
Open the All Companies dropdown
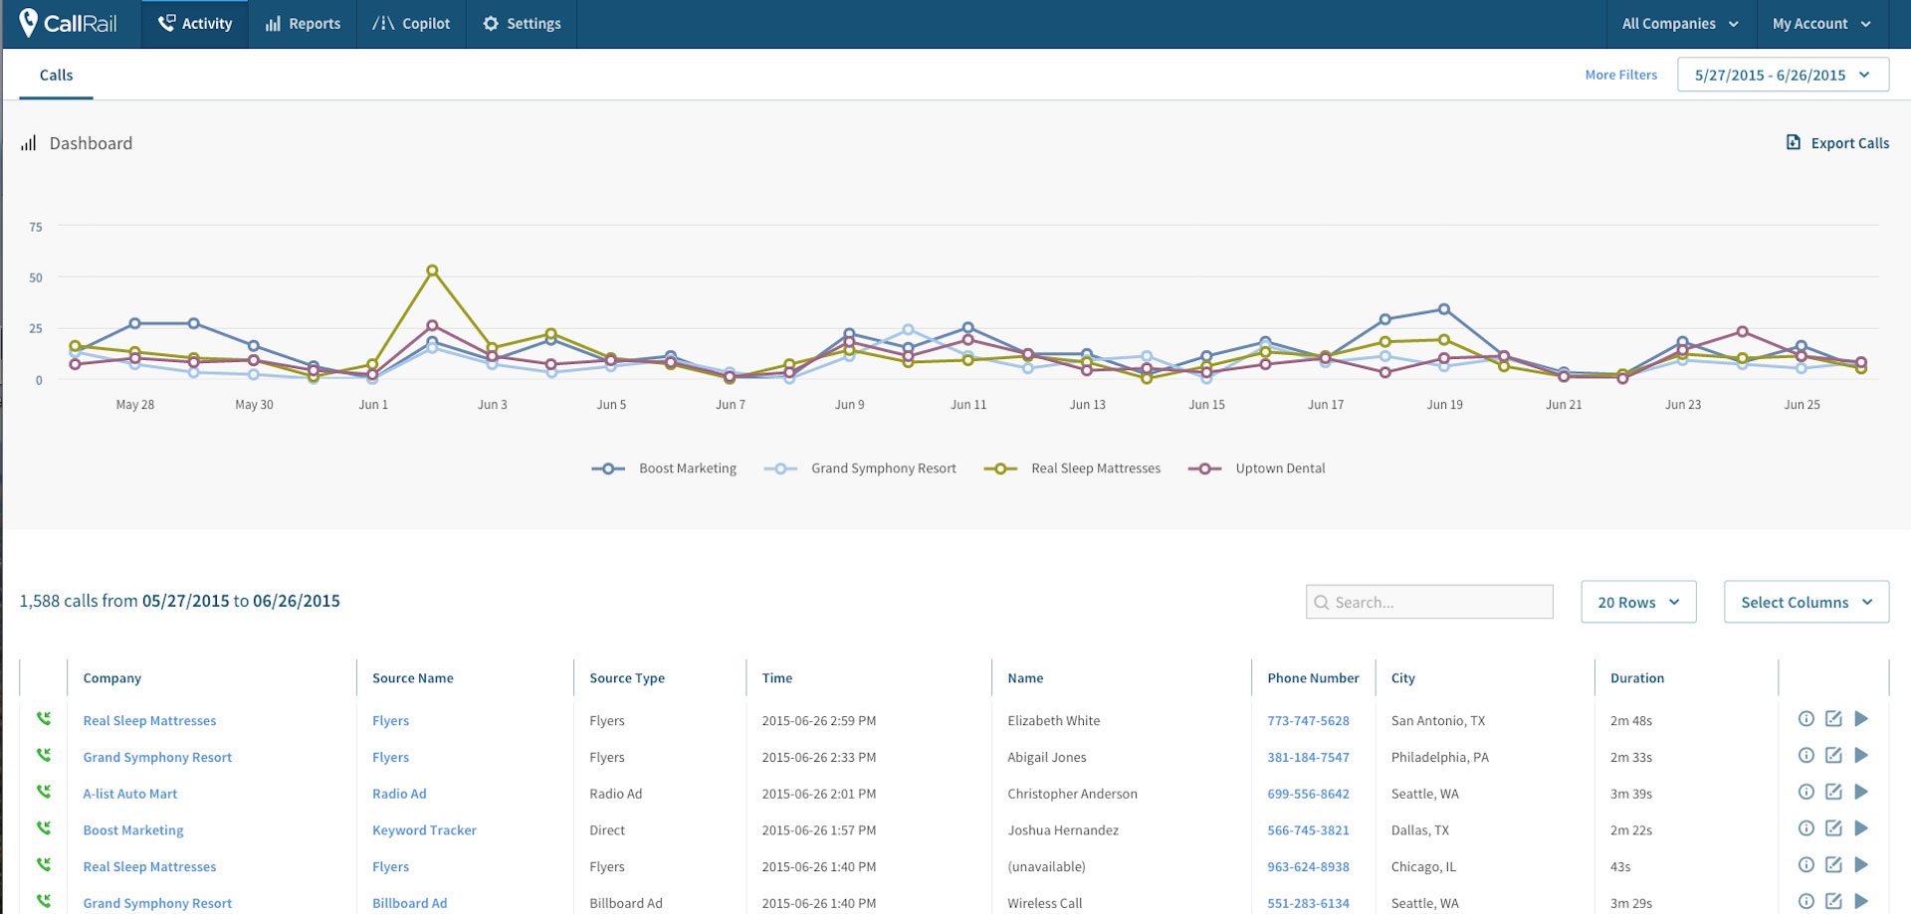(1680, 23)
